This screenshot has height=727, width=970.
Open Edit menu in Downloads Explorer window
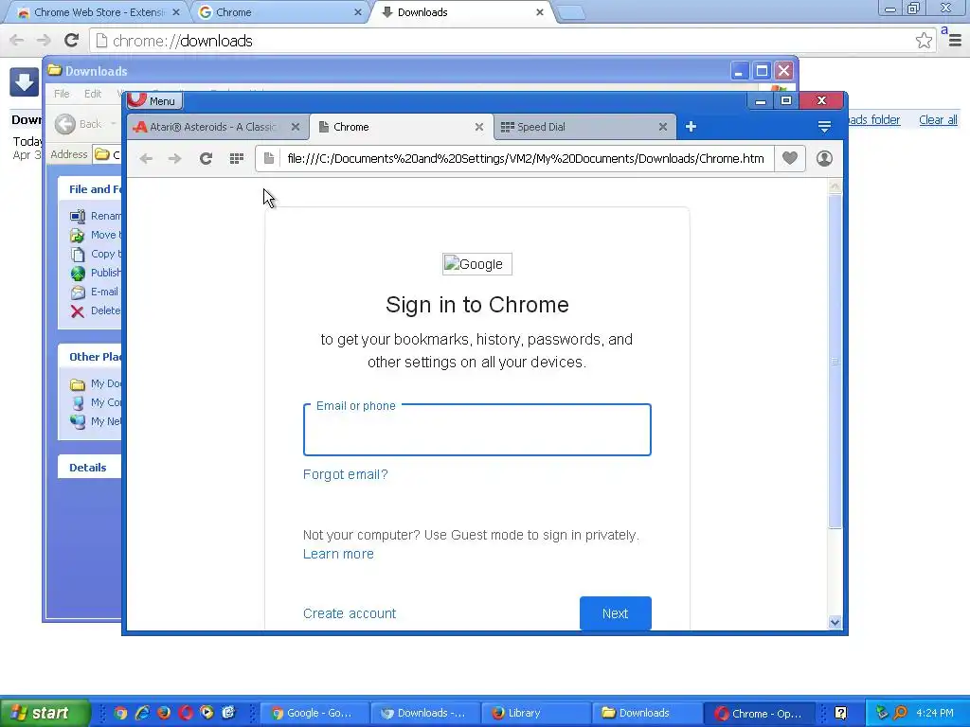[x=93, y=94]
